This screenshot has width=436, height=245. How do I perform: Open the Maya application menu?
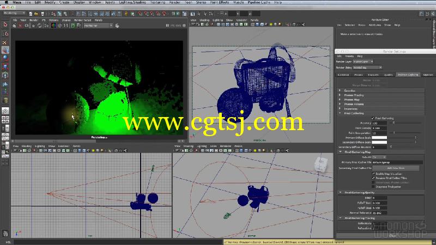(x=17, y=2)
